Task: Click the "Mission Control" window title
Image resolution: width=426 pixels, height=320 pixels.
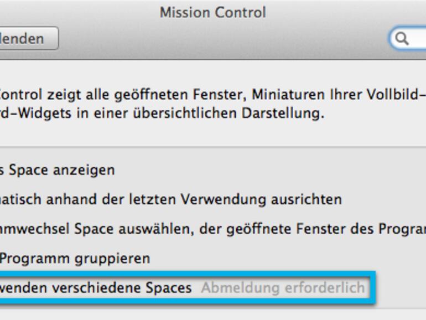Action: pos(212,12)
